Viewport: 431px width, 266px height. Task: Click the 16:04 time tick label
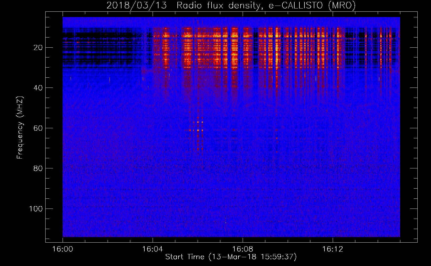(x=153, y=249)
